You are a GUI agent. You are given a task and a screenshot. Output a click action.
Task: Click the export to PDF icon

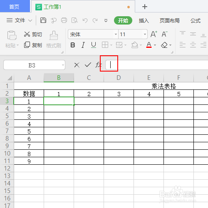coord(54,20)
